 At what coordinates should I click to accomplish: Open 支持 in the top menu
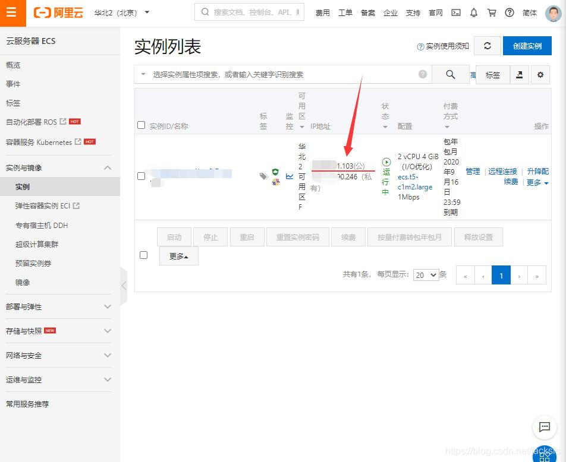coord(413,13)
